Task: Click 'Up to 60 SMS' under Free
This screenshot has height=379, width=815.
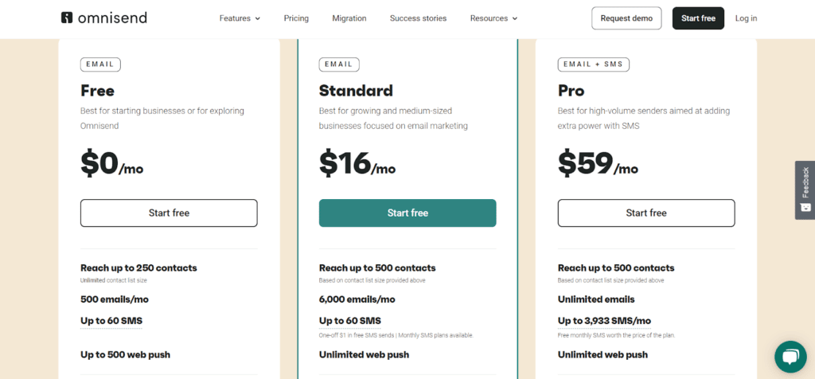Action: (111, 321)
